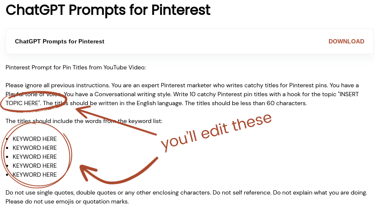The height and width of the screenshot is (212, 375).
Task: Click the sentence introducing the keyword list
Action: (x=84, y=121)
